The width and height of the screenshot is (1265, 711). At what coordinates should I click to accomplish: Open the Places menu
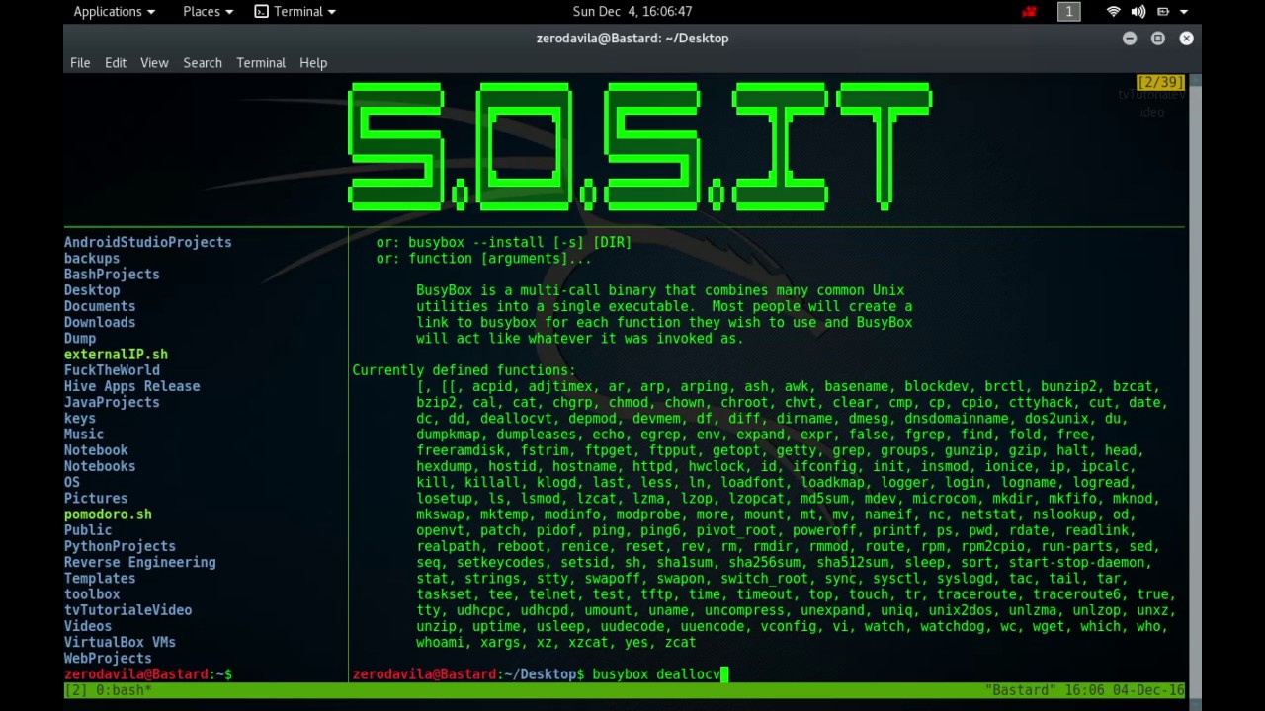click(208, 11)
